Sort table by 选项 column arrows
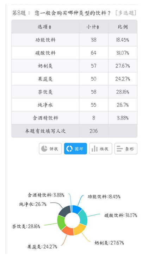 point(50,27)
